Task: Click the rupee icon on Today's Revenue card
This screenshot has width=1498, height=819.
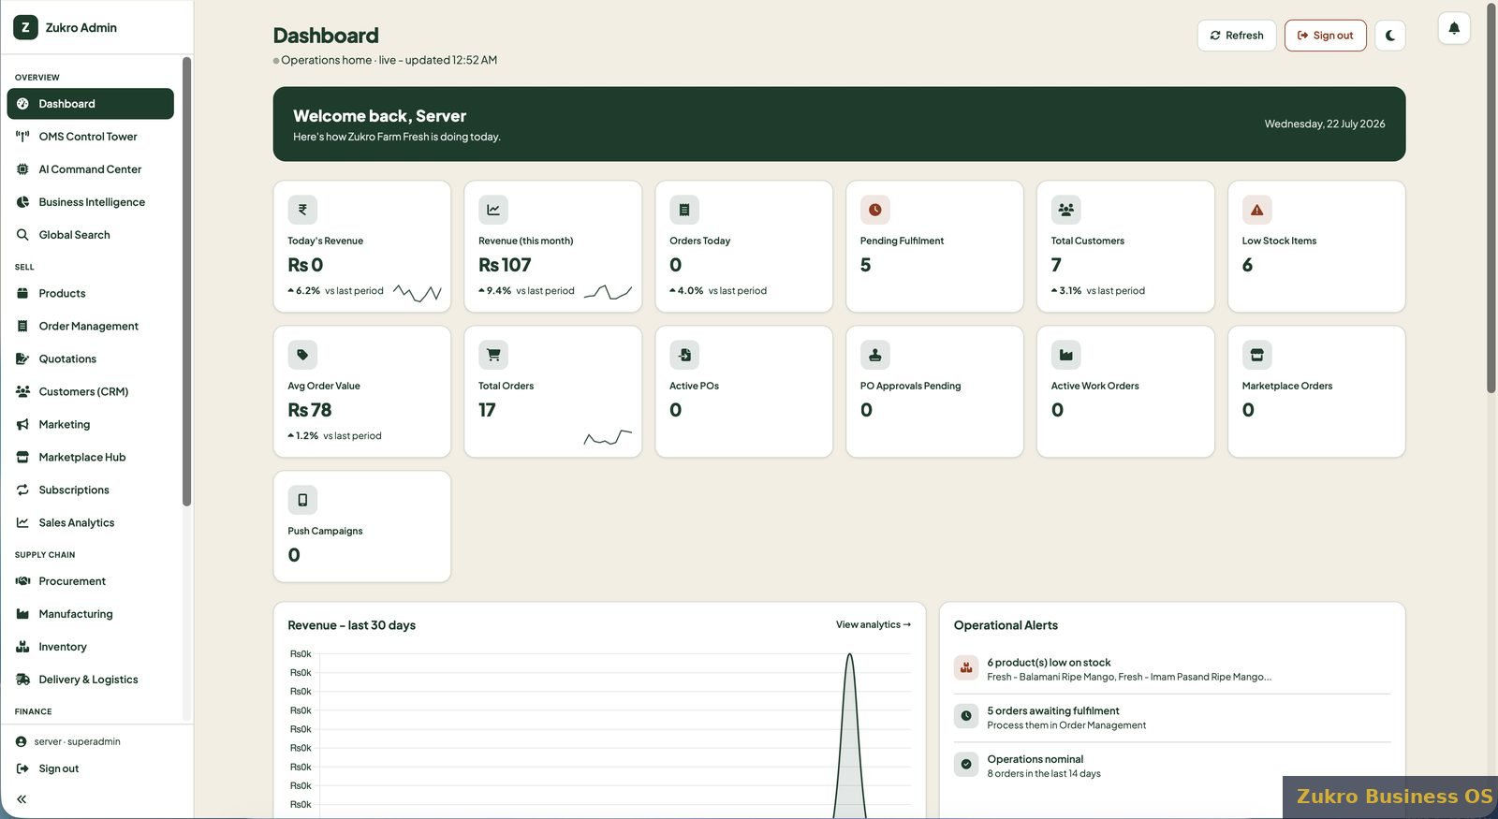Action: pyautogui.click(x=302, y=210)
